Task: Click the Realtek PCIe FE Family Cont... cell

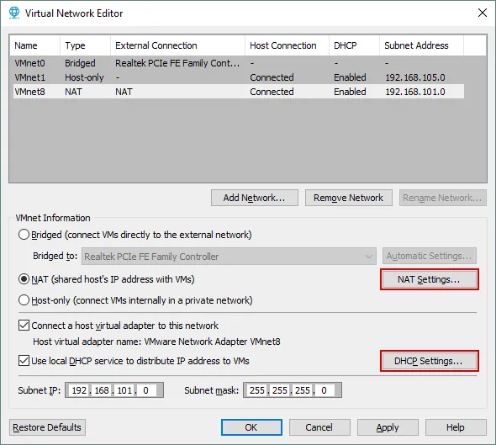Action: click(x=177, y=63)
